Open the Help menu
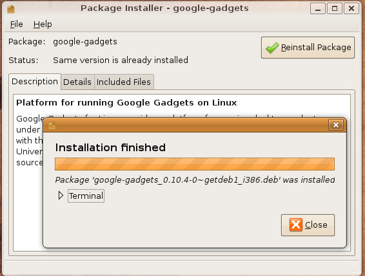 coord(43,24)
